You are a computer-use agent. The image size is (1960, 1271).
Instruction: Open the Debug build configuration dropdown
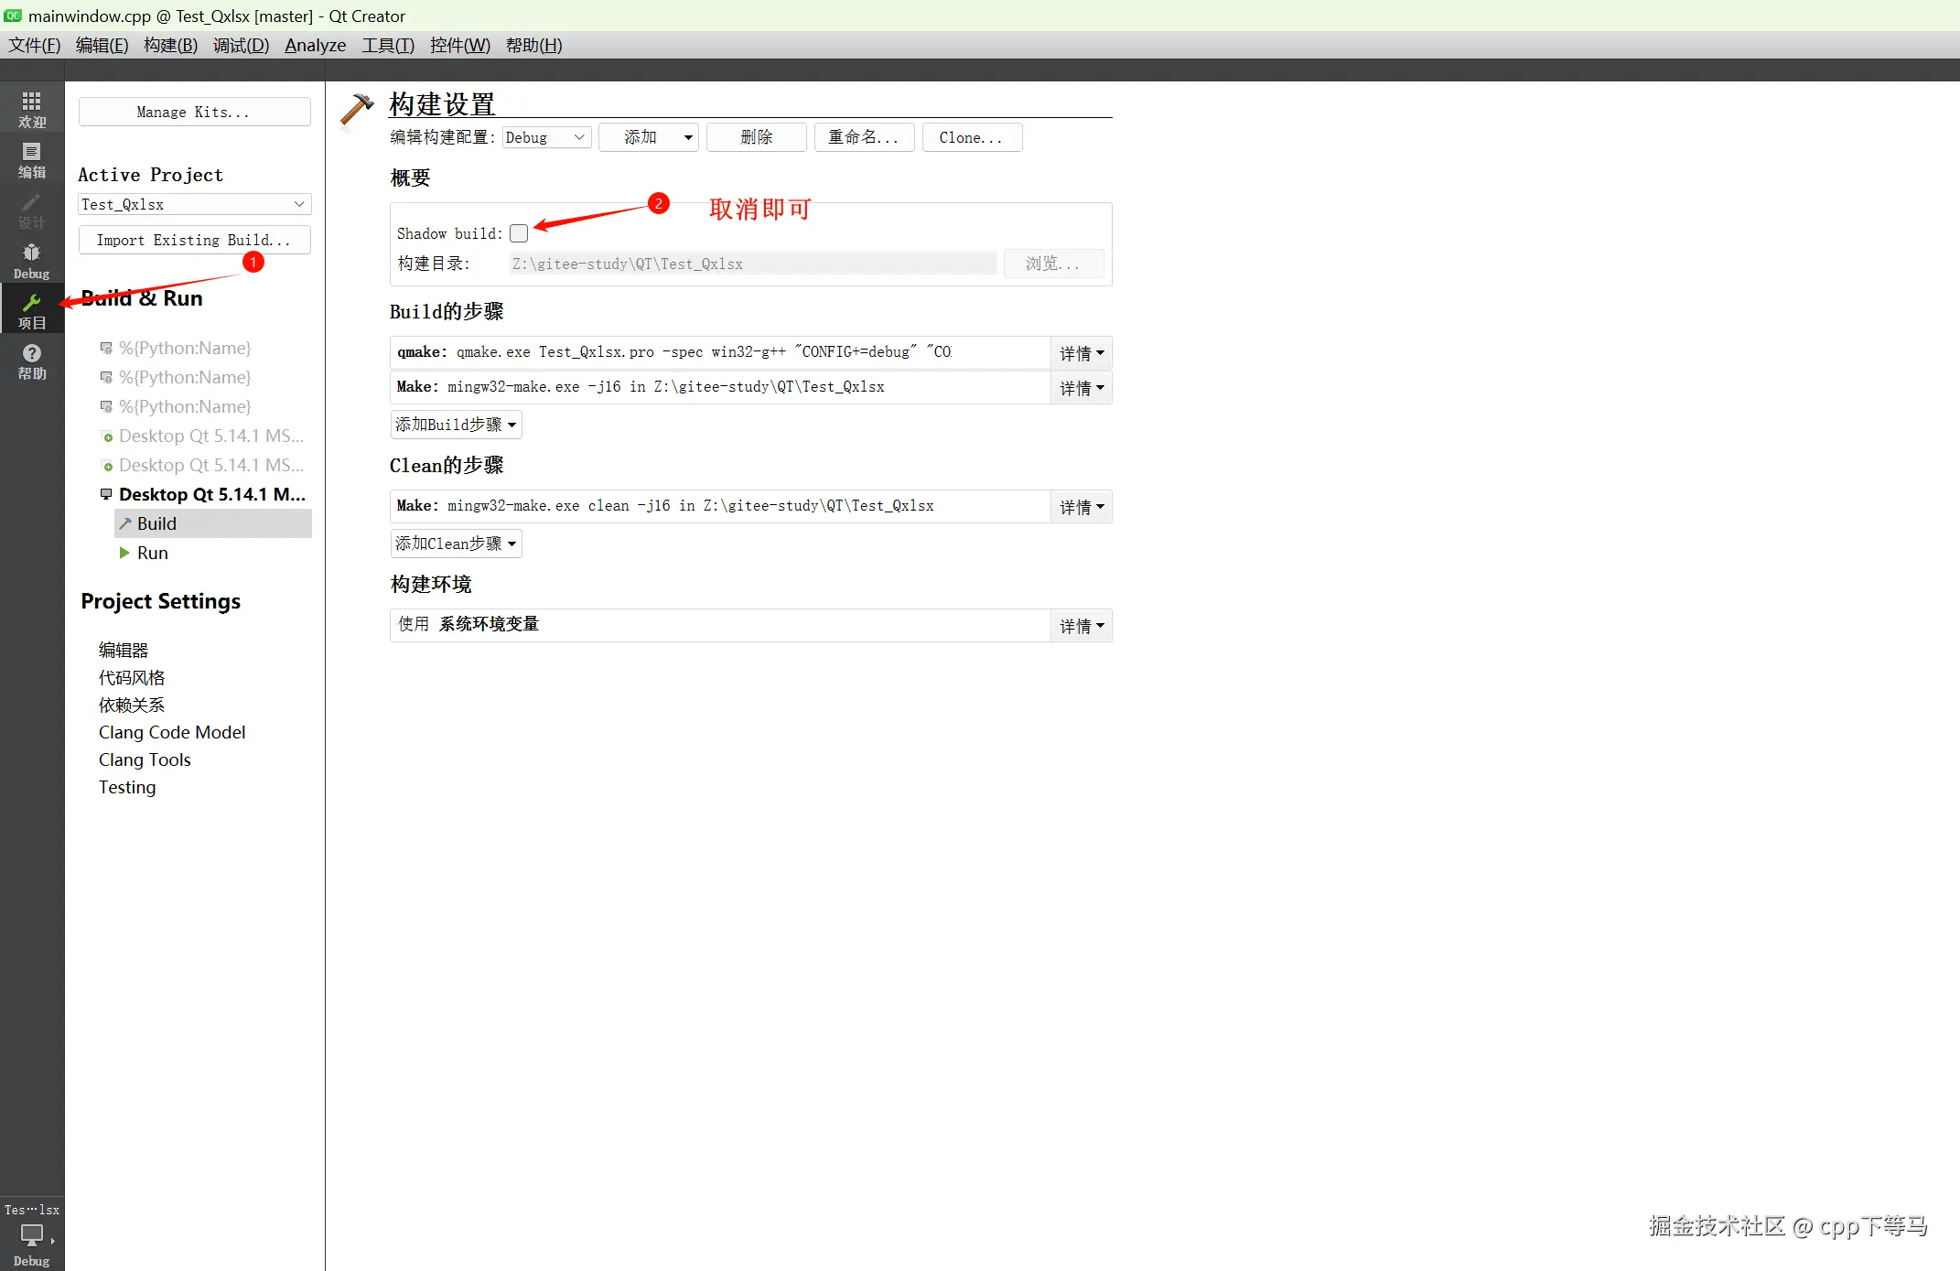(x=545, y=137)
